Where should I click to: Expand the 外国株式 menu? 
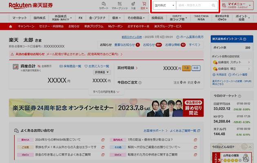point(62,18)
